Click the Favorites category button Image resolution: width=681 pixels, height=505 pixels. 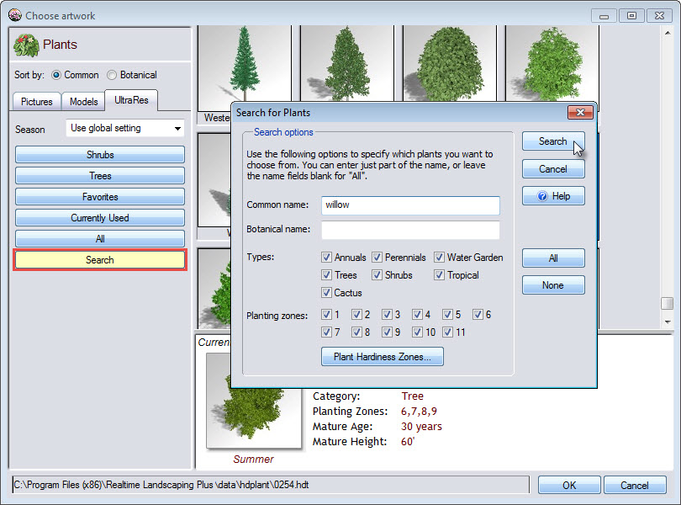(x=100, y=197)
